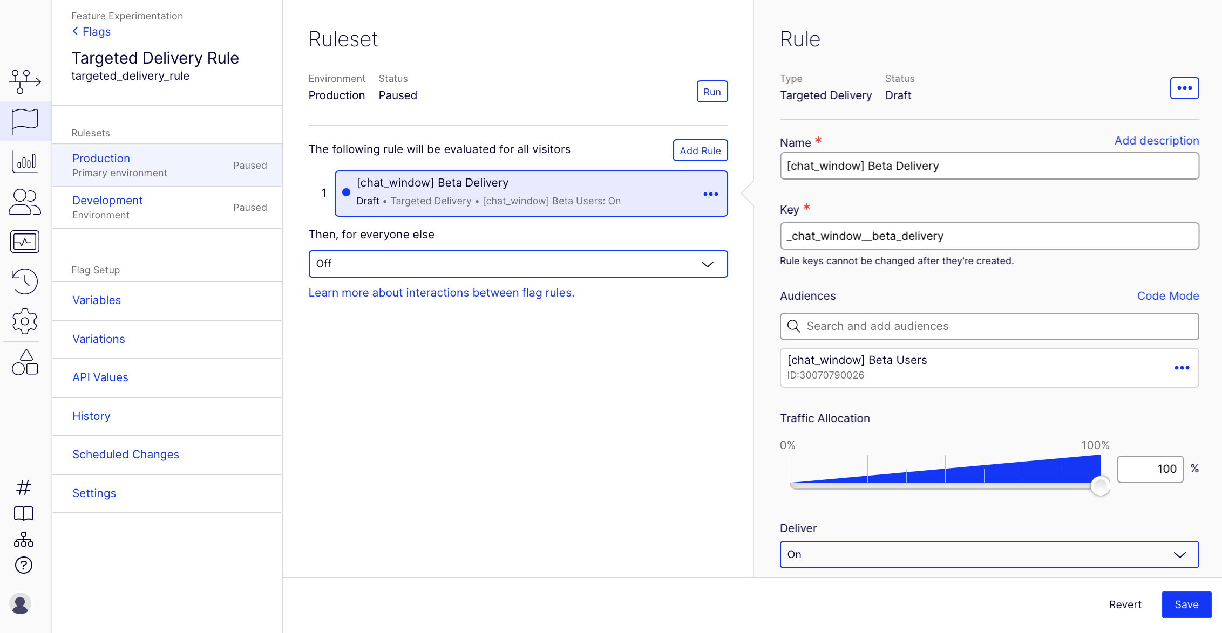
Task: Open rule actions ellipsis button
Action: pos(1184,88)
